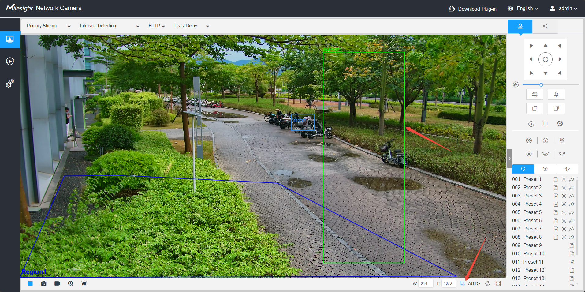Switch to the image adjustment sliders tab
585x292 pixels.
click(x=545, y=26)
